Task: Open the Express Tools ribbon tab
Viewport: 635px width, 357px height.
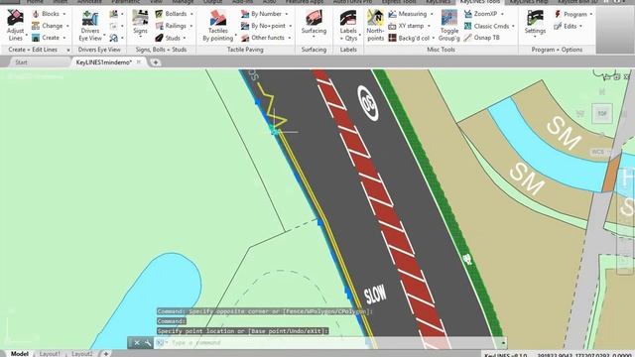Action: coord(399,2)
